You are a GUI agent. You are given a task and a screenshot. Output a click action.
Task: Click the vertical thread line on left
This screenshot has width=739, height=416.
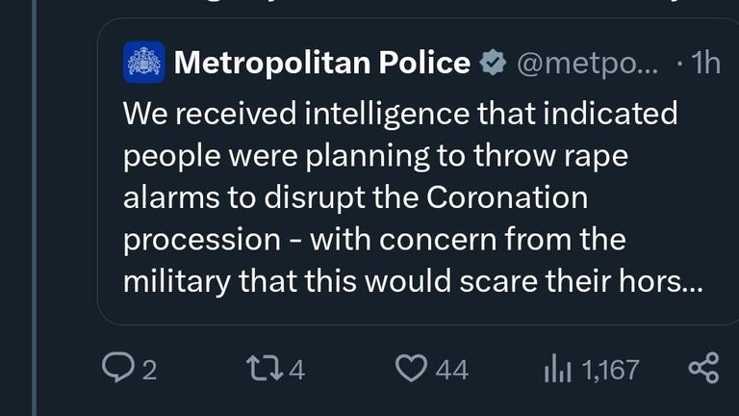pyautogui.click(x=34, y=208)
